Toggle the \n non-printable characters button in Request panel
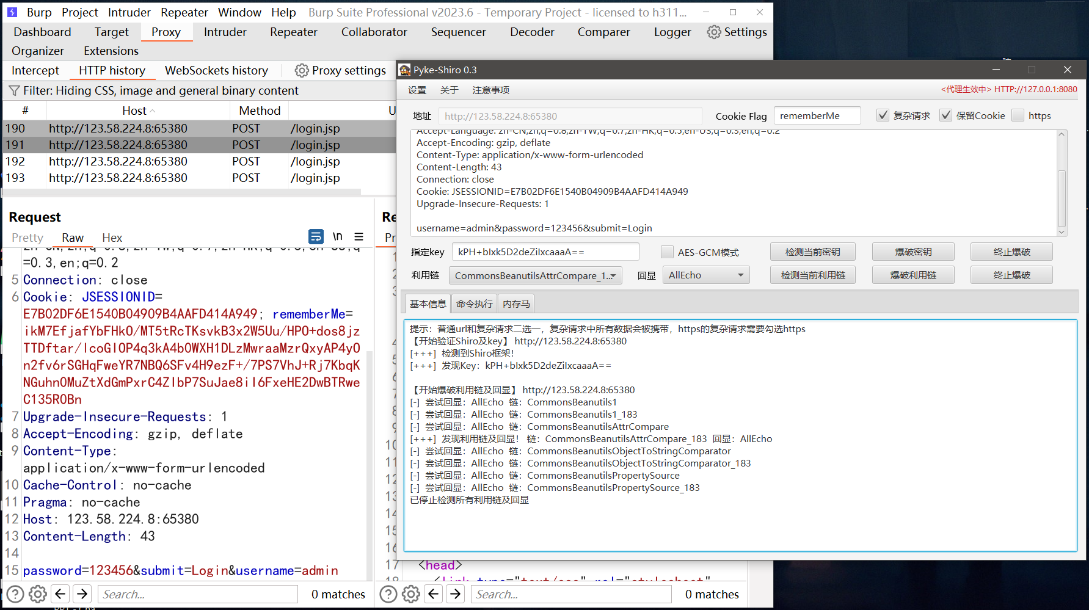The height and width of the screenshot is (610, 1089). point(338,236)
